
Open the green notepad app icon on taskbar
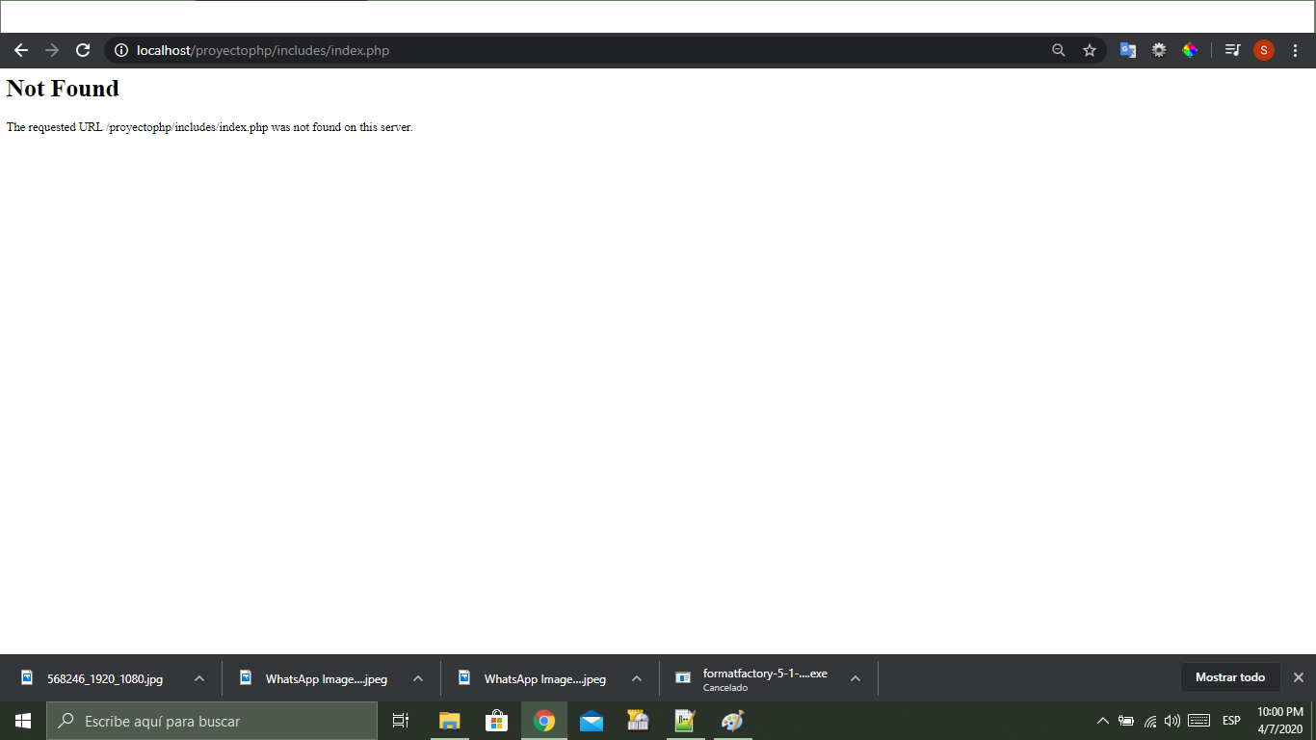(685, 721)
